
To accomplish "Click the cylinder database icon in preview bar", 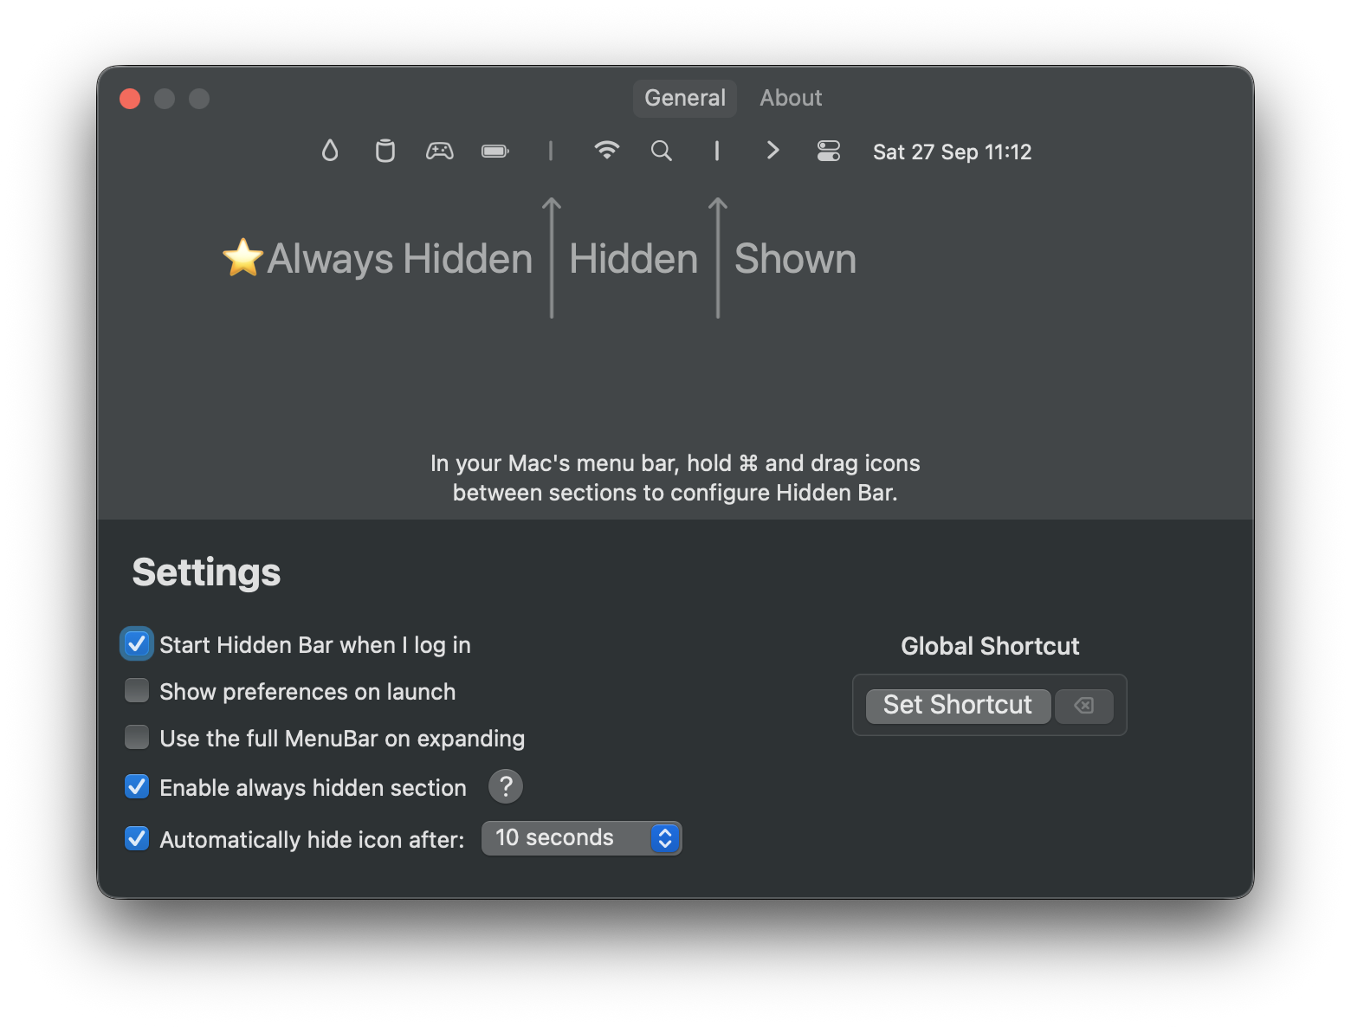I will [x=385, y=151].
